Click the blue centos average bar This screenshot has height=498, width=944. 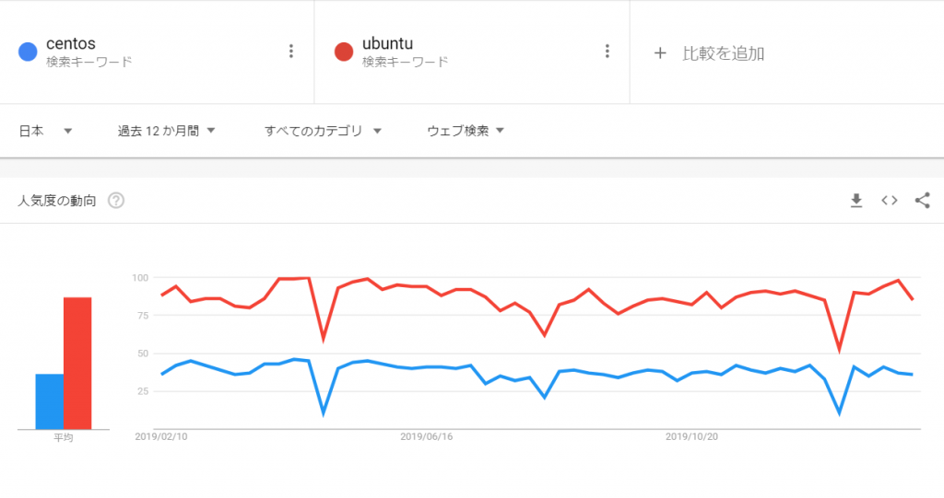pos(50,401)
